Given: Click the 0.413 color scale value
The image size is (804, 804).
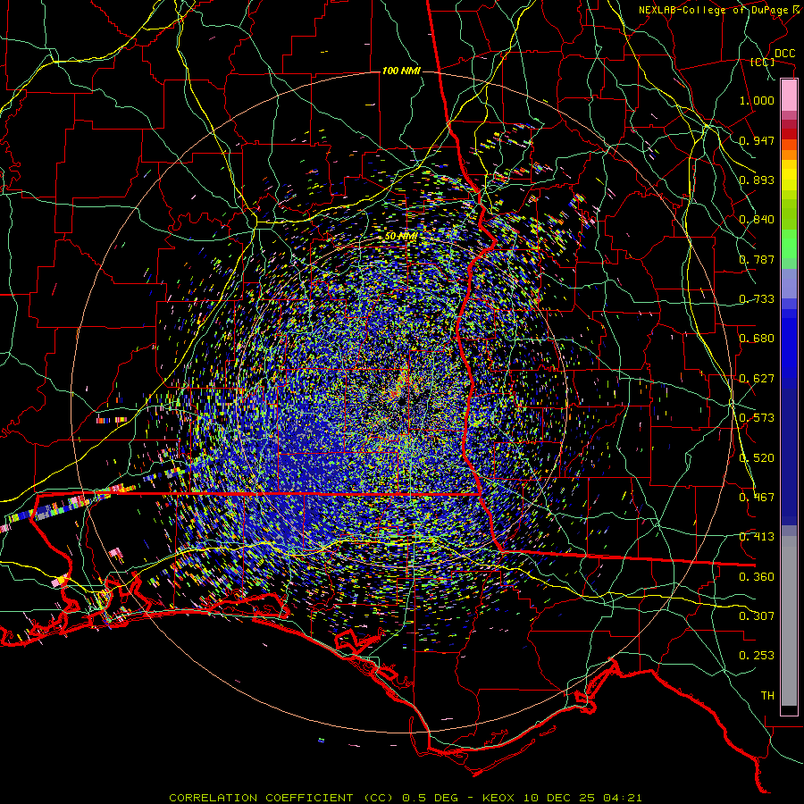Looking at the screenshot, I should point(757,537).
